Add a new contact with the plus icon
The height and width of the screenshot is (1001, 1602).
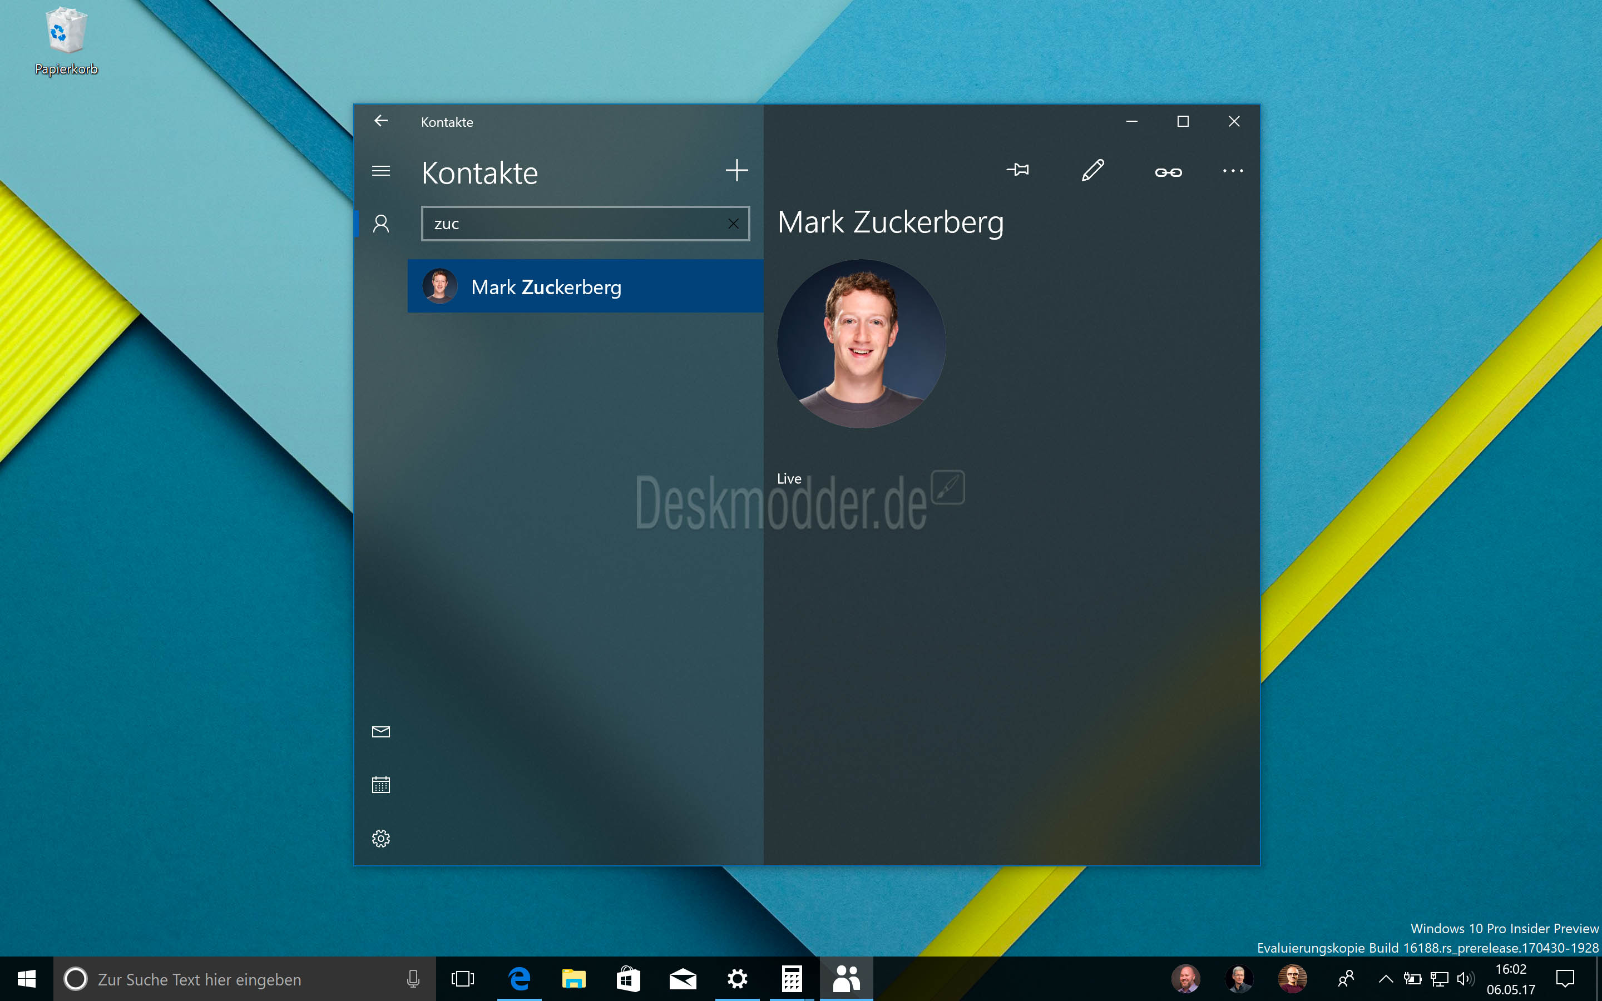(737, 170)
